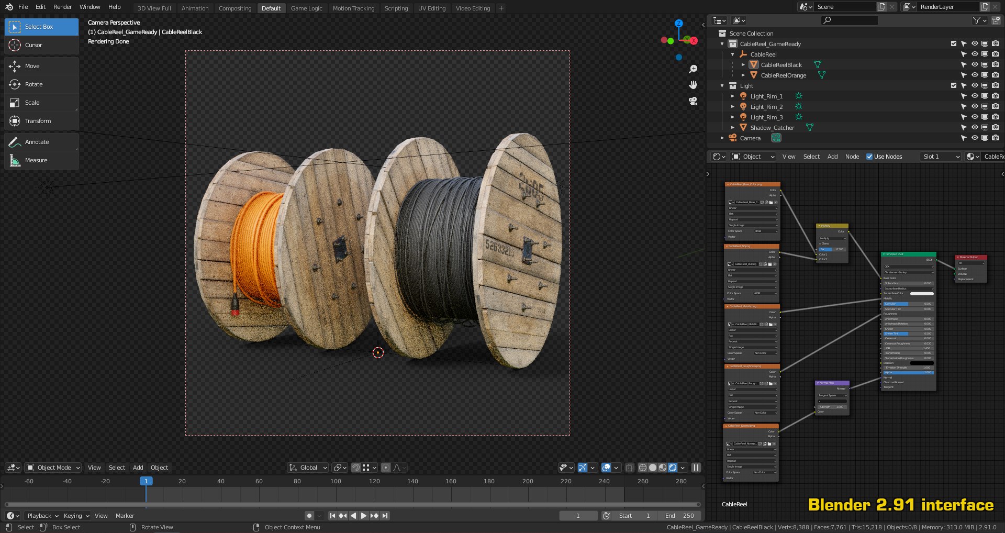Switch to the UV Editing workspace tab
The height and width of the screenshot is (533, 1005).
click(432, 8)
